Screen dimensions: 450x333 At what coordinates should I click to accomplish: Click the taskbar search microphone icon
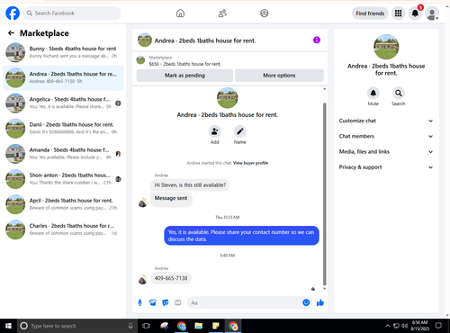(130, 326)
